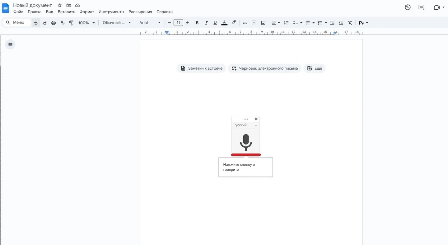This screenshot has height=245, width=448.
Task: Toggle the numbered list icon
Action: (320, 23)
